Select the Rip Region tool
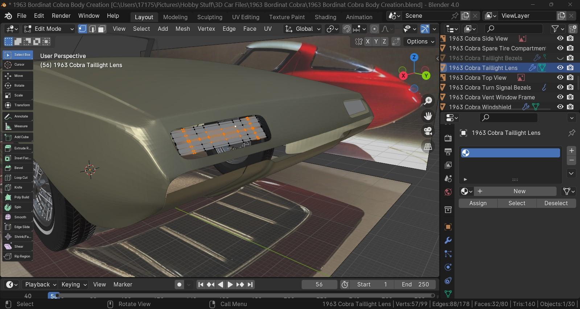The width and height of the screenshot is (580, 309). tap(17, 256)
